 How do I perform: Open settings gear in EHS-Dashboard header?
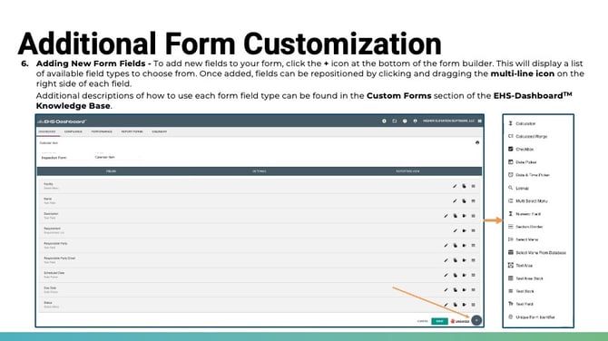384,121
